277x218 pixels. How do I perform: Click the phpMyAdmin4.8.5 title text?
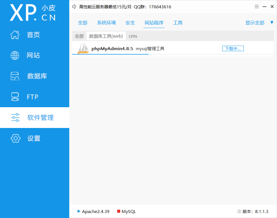coord(112,48)
